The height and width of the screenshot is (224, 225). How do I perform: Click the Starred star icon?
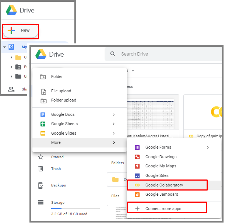click(x=41, y=157)
